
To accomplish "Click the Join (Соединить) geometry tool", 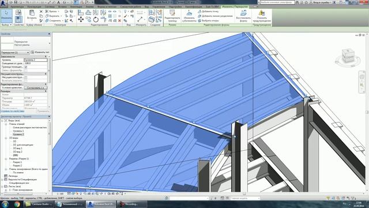I will pyautogui.click(x=54, y=21).
